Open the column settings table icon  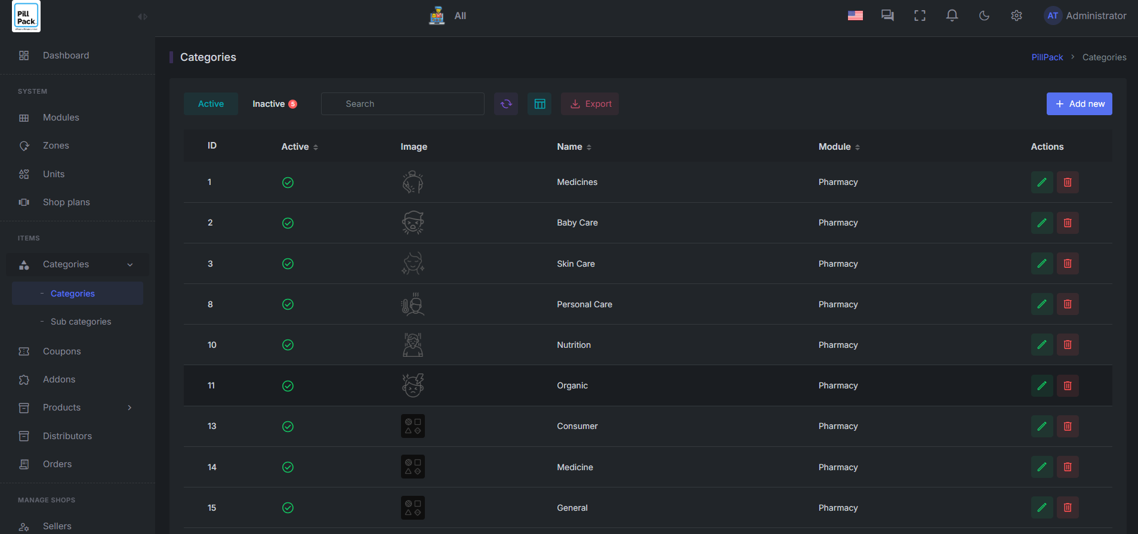[x=539, y=104]
